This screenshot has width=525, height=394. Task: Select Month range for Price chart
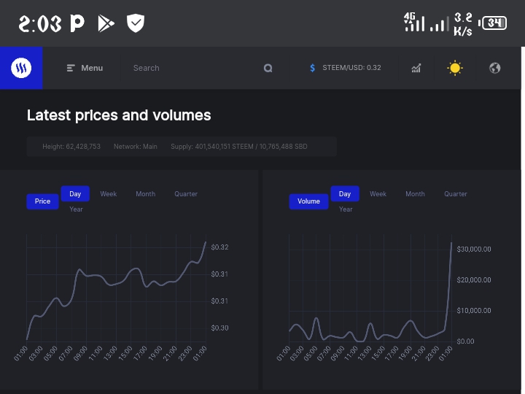point(146,194)
